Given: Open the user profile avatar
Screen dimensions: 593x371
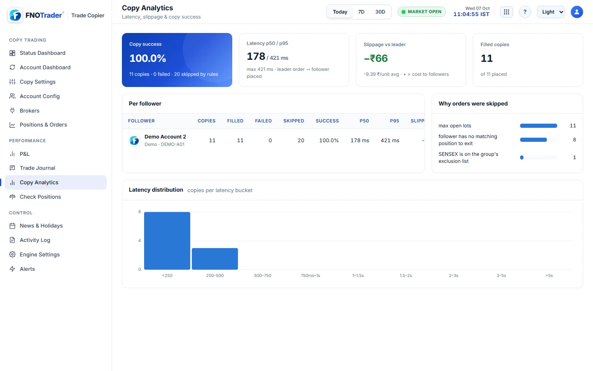Looking at the screenshot, I should (x=577, y=12).
